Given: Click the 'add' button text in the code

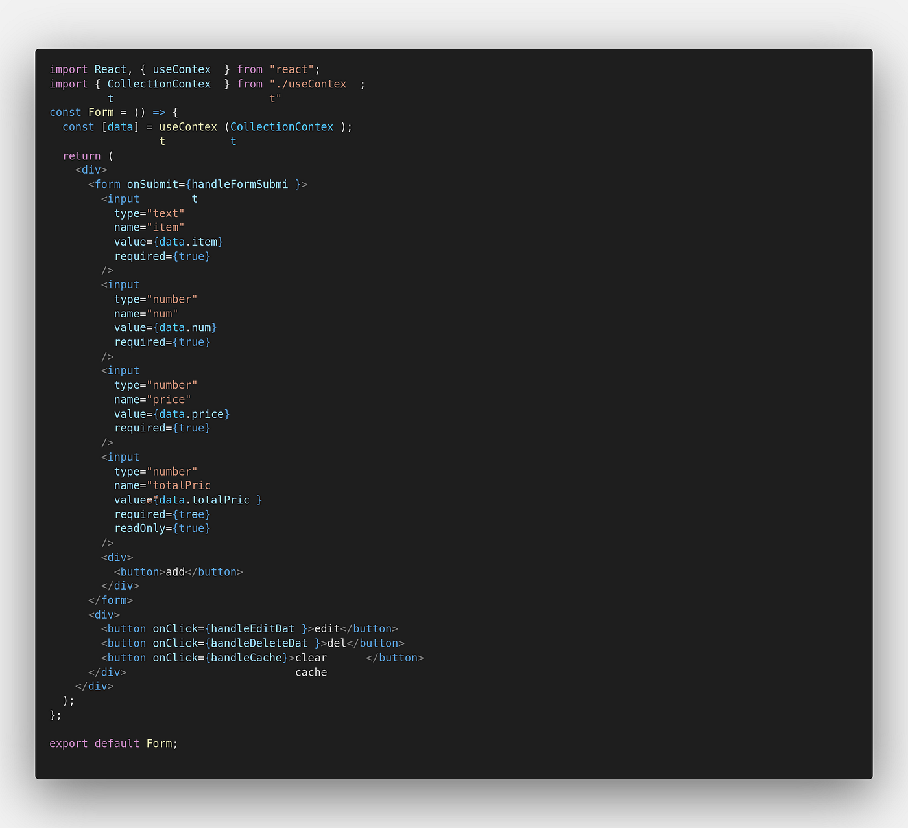Looking at the screenshot, I should point(174,571).
